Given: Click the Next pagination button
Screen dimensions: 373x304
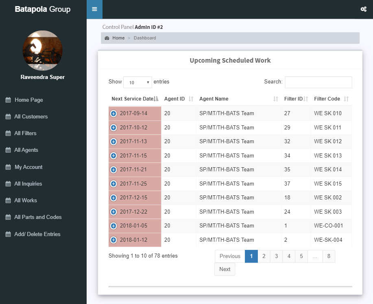Looking at the screenshot, I should point(225,269).
